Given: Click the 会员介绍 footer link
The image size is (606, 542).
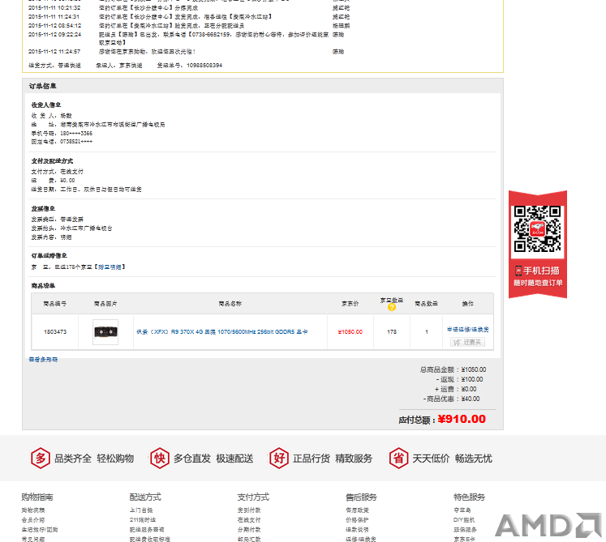Looking at the screenshot, I should 32,520.
